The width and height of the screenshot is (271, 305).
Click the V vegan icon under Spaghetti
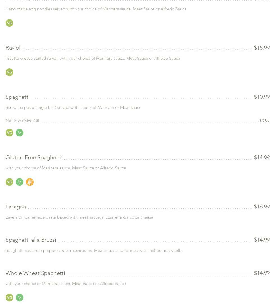pos(20,133)
